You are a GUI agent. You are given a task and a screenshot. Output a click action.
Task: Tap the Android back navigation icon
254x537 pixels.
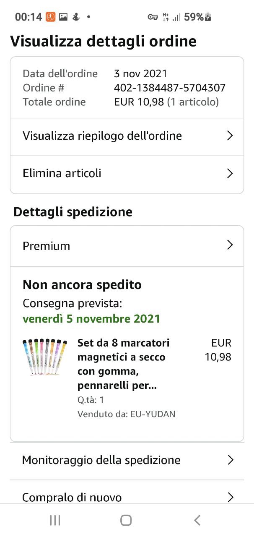(x=197, y=521)
